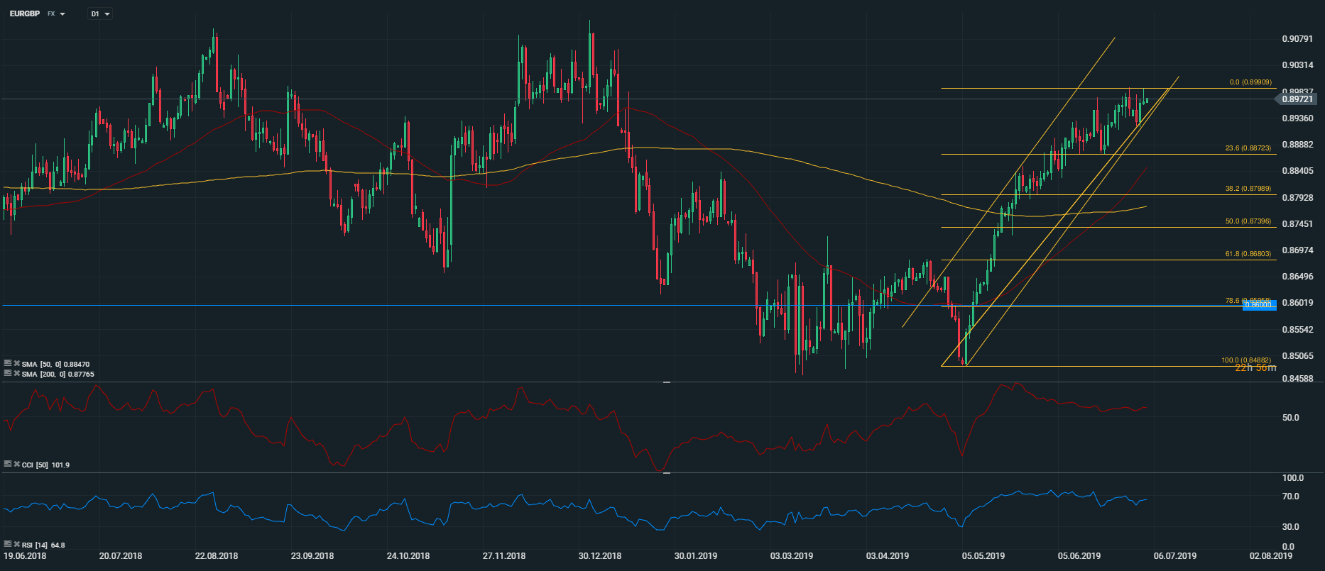Screen dimensions: 1325x571
Task: Click the 05.05.2019 date on time axis
Action: click(983, 556)
